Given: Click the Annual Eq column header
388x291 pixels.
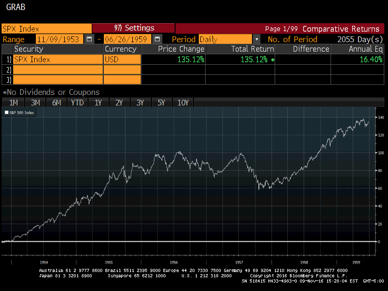Looking at the screenshot, I should (x=357, y=49).
